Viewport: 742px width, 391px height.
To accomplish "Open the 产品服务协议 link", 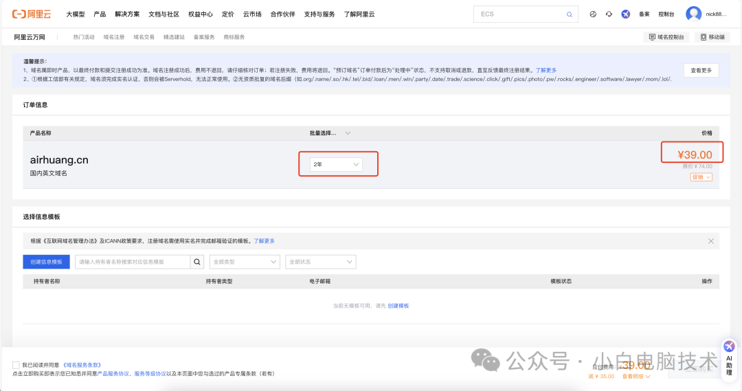I will tap(113, 374).
